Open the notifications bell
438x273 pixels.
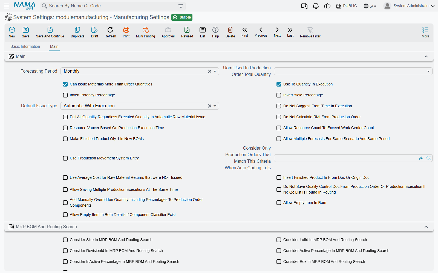(316, 6)
